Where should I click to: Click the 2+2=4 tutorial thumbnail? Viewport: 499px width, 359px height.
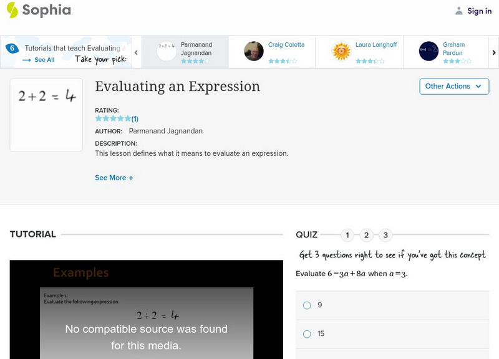click(46, 115)
